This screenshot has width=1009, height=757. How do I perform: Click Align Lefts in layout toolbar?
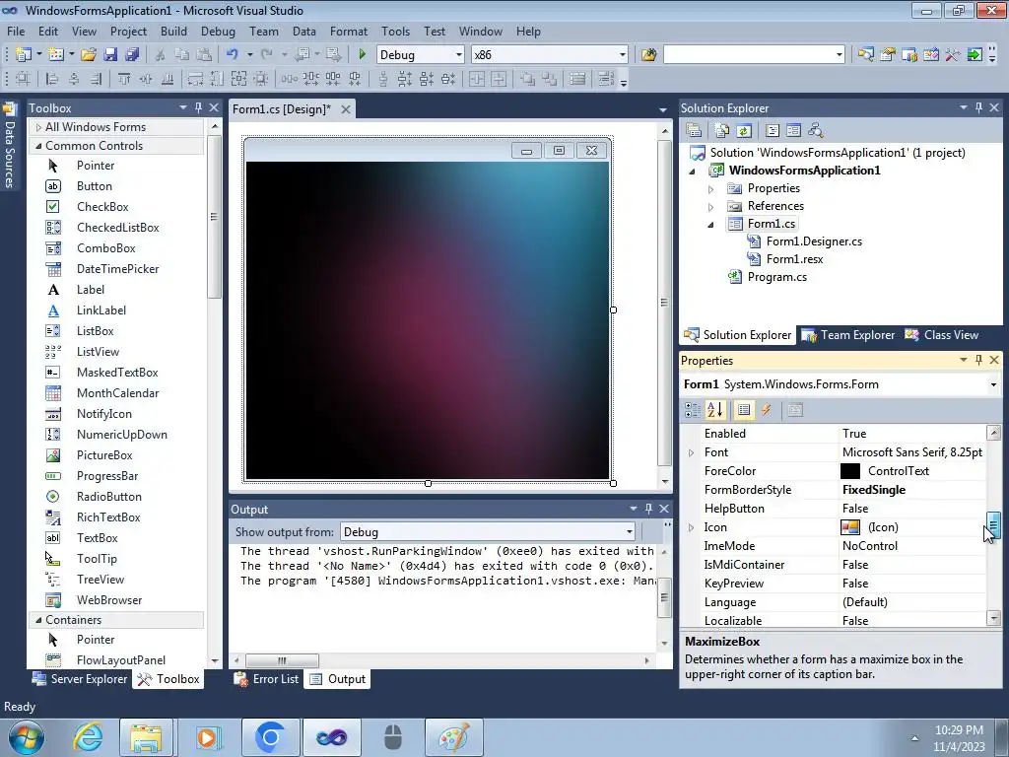52,79
